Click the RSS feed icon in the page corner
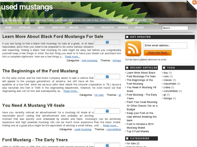 (194, 2)
